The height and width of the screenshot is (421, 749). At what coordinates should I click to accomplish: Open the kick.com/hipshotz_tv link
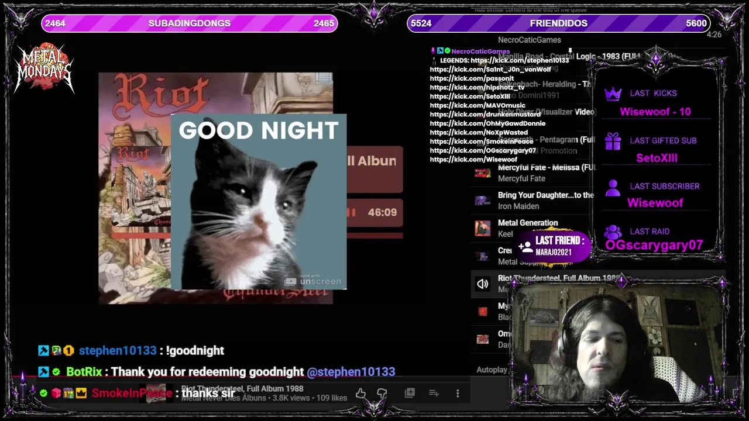tap(477, 88)
